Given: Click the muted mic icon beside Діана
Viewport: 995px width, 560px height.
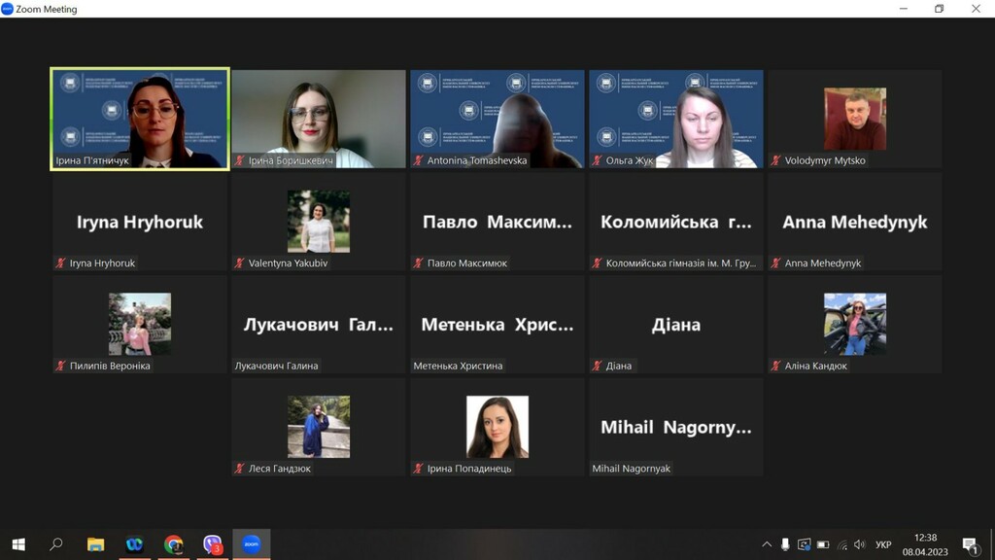Looking at the screenshot, I should [x=597, y=366].
